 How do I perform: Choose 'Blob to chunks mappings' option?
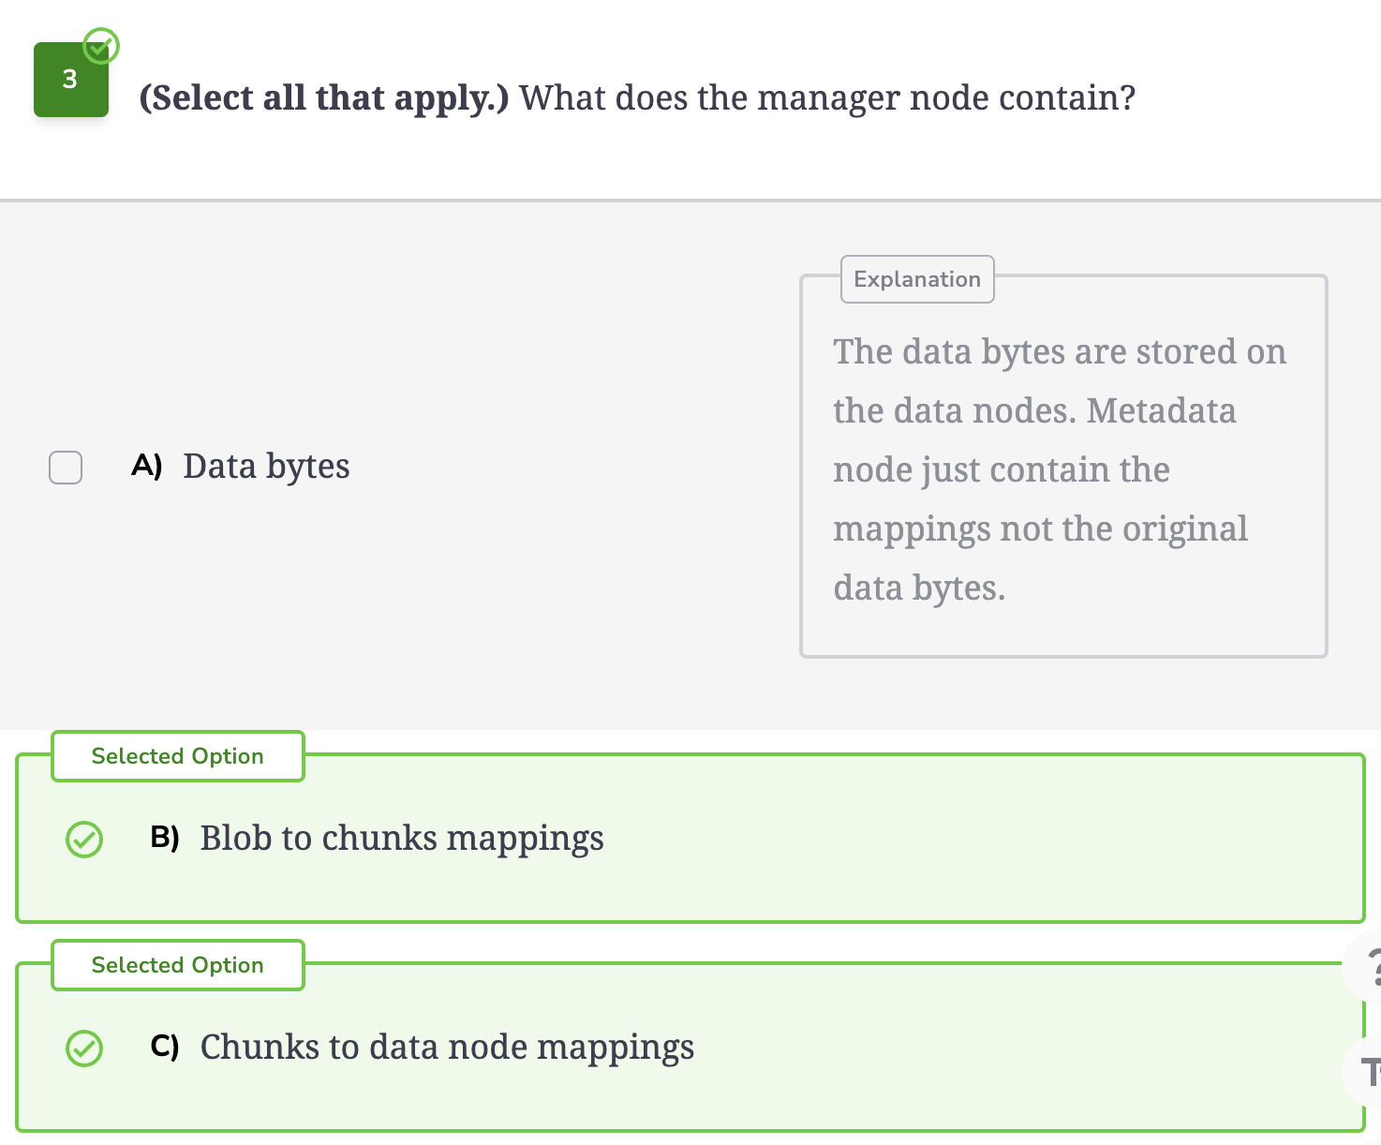(402, 838)
